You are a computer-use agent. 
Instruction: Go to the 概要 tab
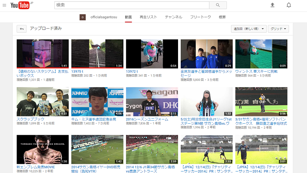tap(222, 17)
